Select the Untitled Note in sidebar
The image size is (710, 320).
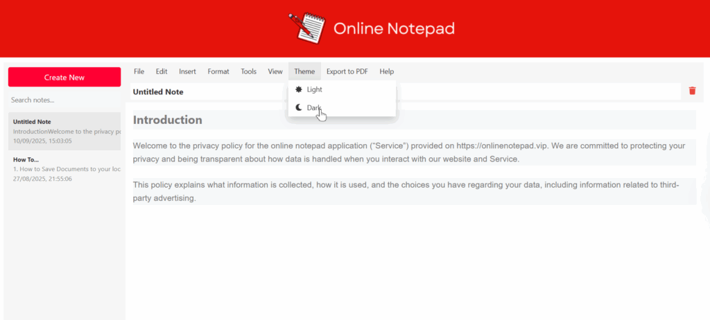tap(64, 131)
